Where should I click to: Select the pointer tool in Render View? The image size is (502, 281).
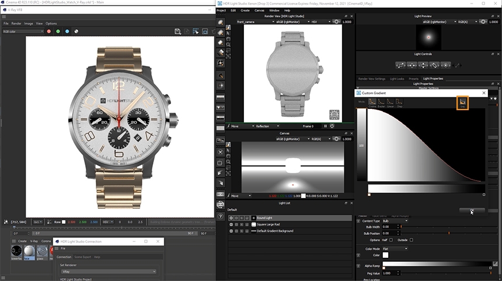pos(228,33)
